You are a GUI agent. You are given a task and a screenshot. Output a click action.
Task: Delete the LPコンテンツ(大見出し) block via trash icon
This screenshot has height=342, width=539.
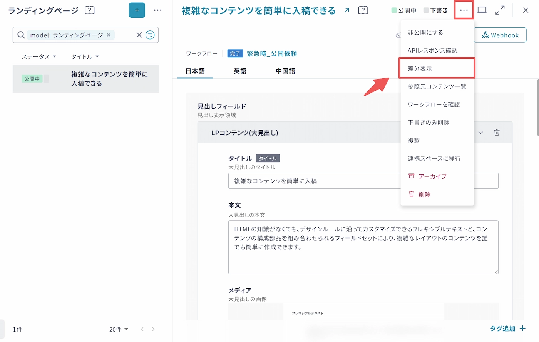click(x=497, y=133)
